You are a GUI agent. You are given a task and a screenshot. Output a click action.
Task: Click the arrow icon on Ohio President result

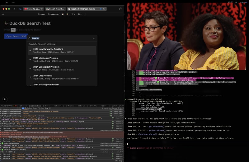coord(30,77)
